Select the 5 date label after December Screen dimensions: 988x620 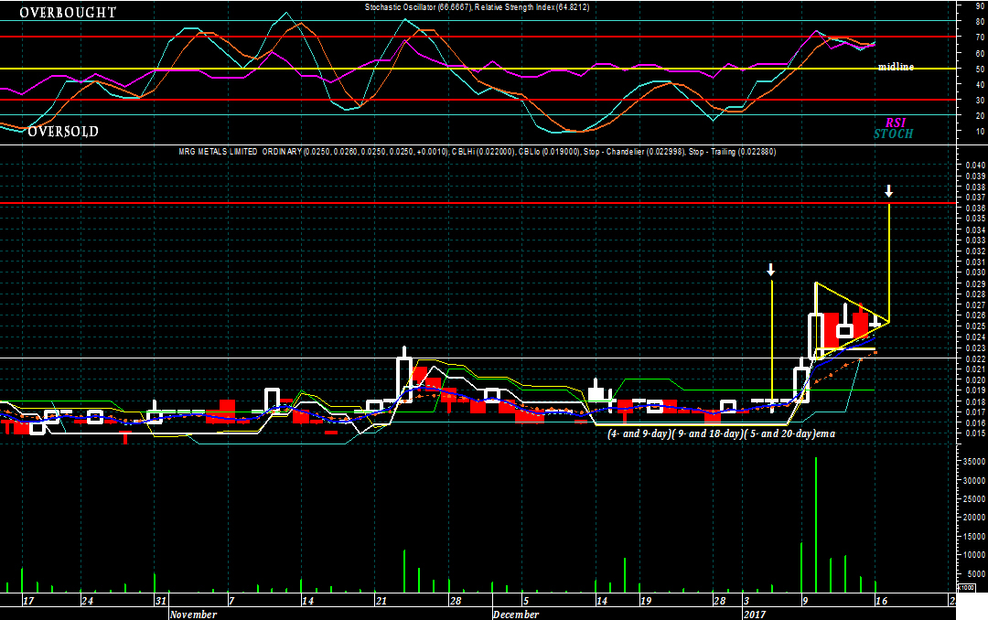coord(526,601)
